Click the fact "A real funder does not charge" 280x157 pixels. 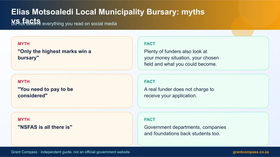coord(179,93)
